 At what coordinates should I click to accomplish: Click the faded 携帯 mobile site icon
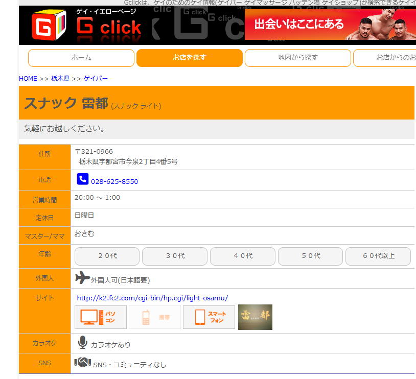pyautogui.click(x=155, y=317)
